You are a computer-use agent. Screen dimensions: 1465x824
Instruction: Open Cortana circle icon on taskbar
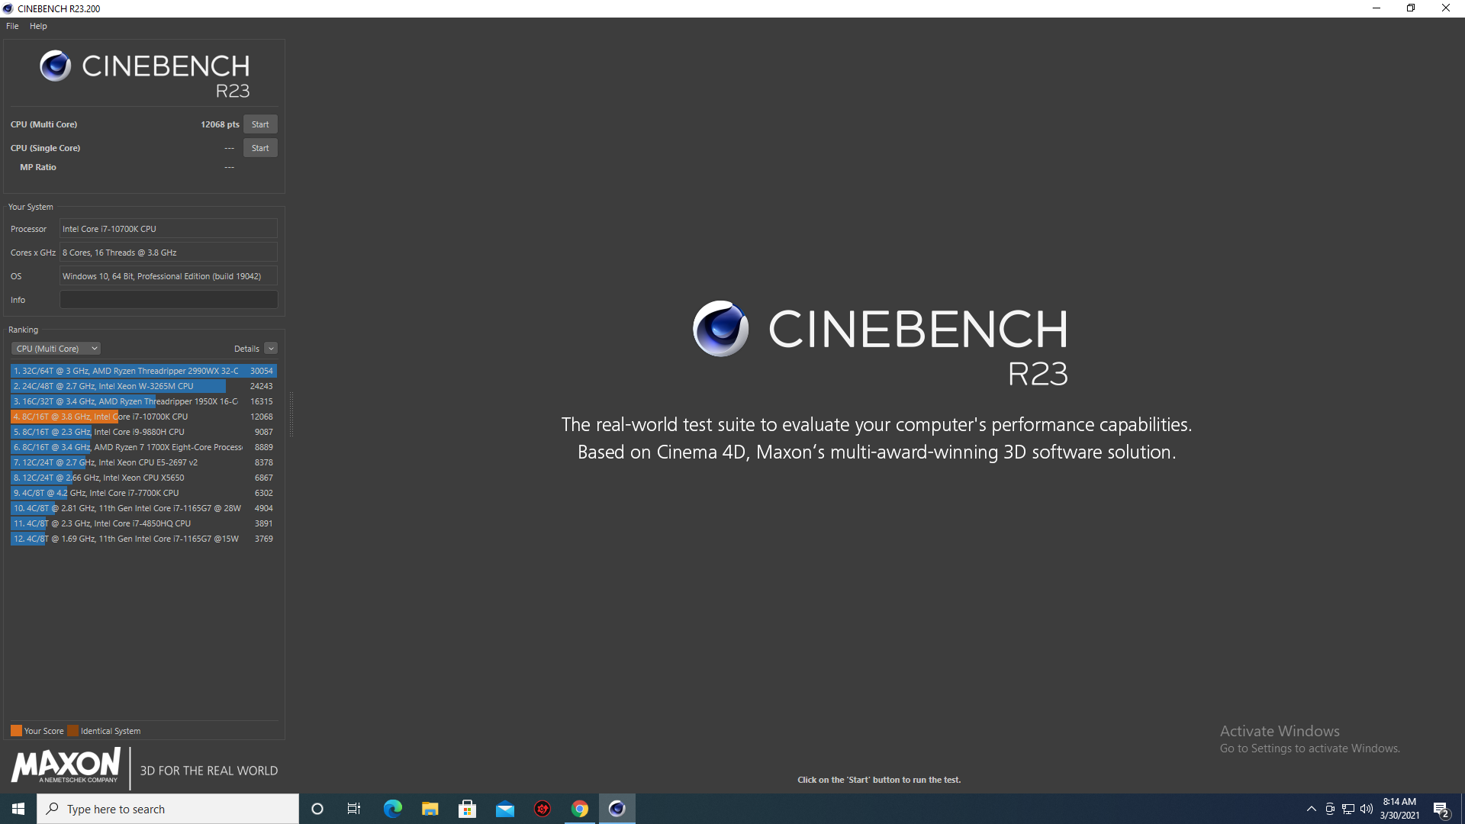pos(317,809)
